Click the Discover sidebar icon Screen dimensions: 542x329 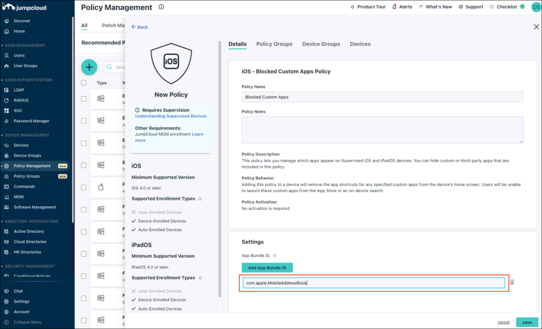[x=6, y=21]
